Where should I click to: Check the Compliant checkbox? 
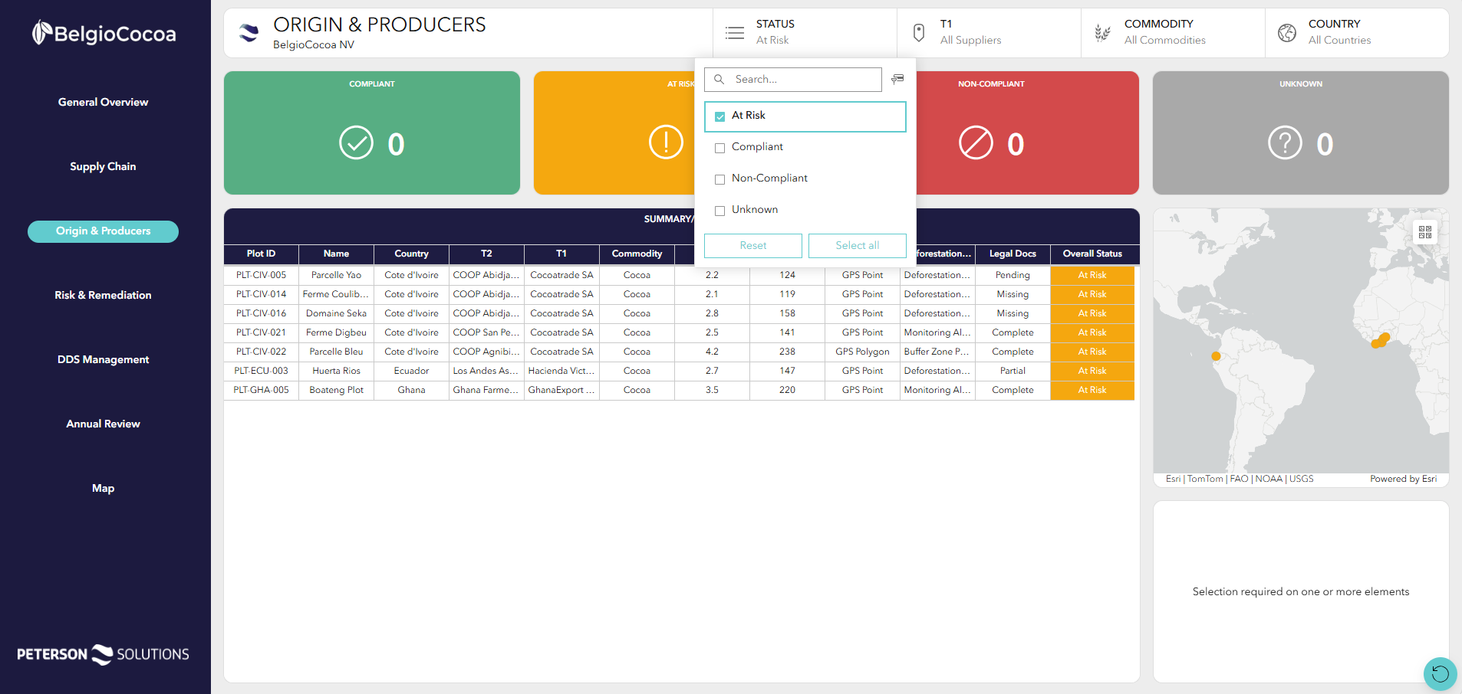(x=719, y=148)
